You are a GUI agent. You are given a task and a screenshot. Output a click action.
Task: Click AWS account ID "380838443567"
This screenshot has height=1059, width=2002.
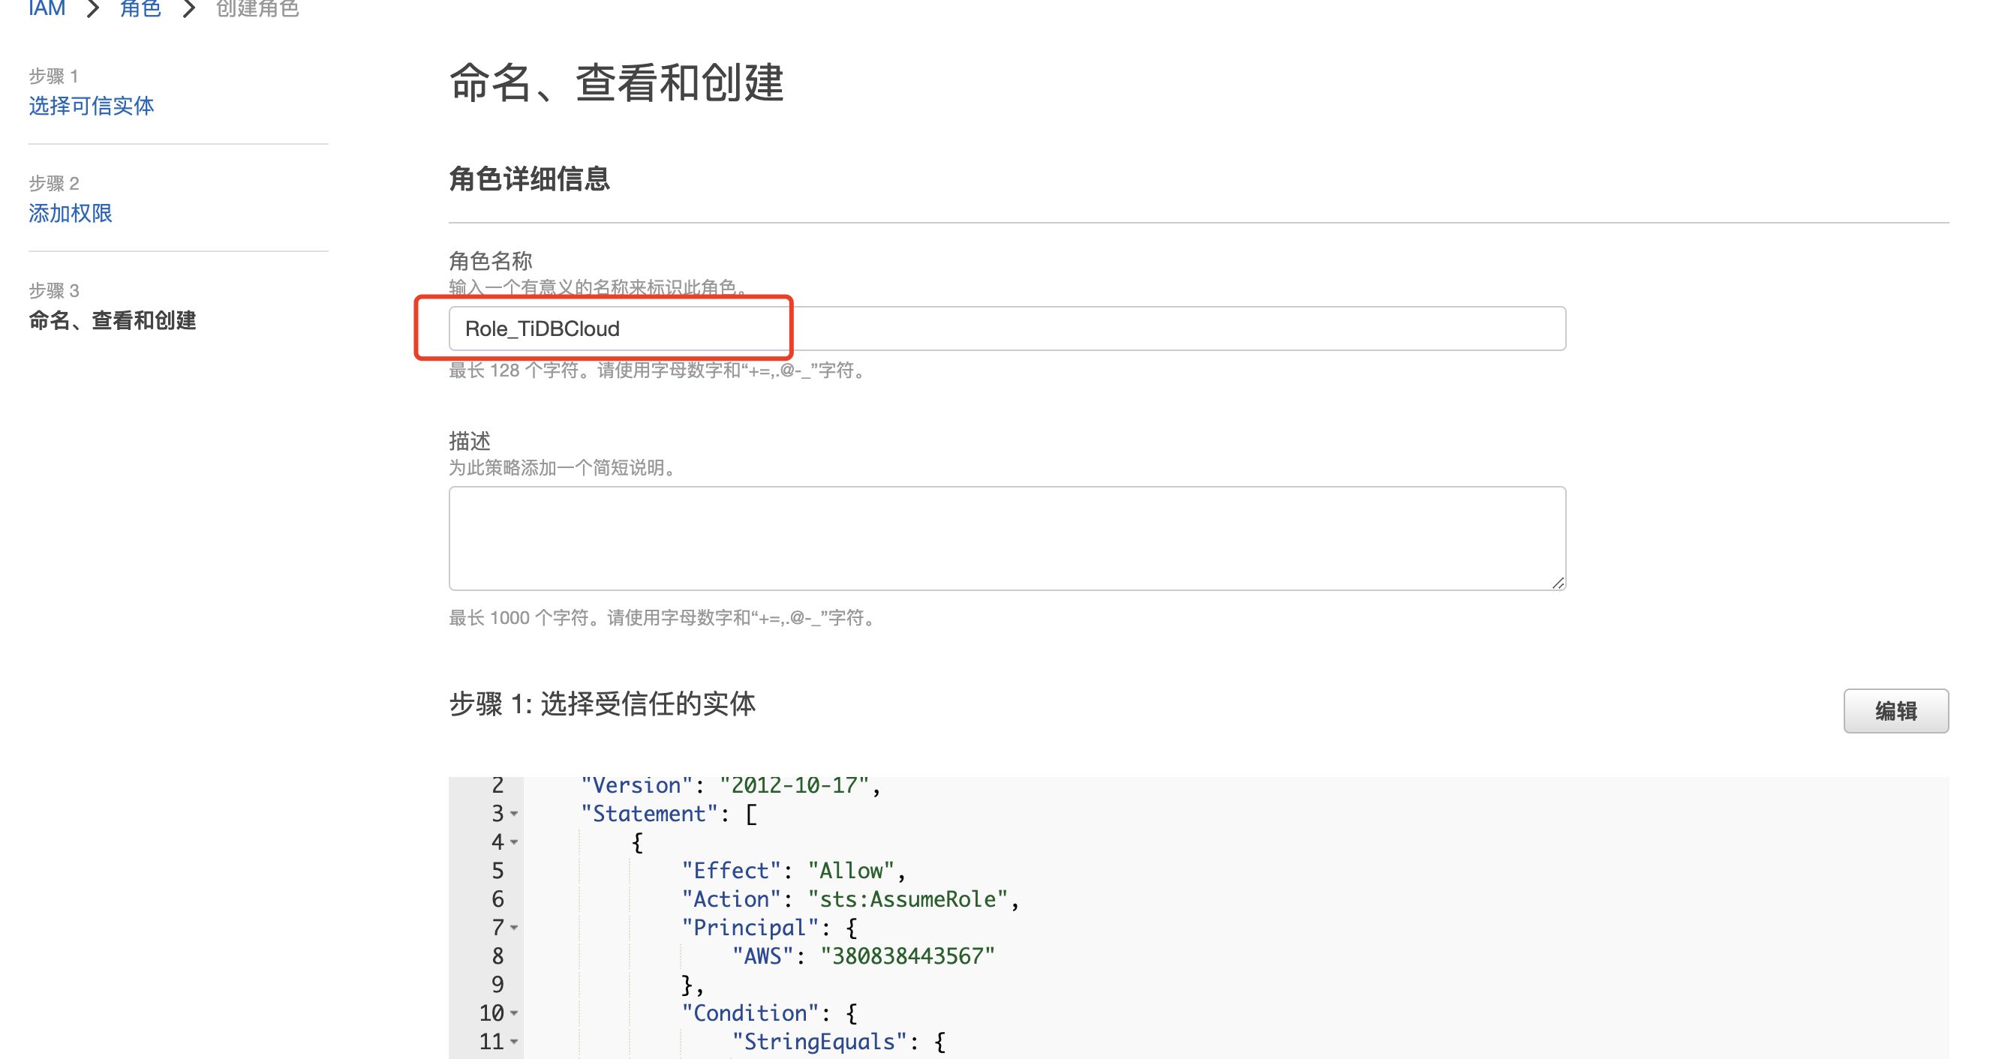(x=908, y=955)
